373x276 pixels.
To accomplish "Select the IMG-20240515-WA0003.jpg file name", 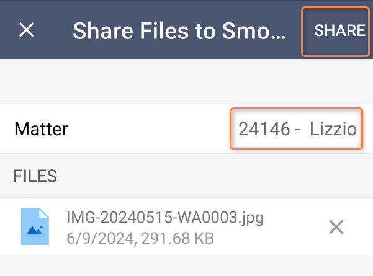I will 165,218.
